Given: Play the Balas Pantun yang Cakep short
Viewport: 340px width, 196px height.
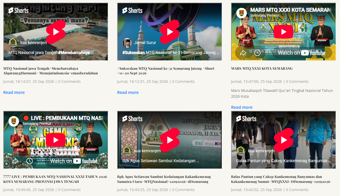Looking at the screenshot, I should pyautogui.click(x=284, y=140).
